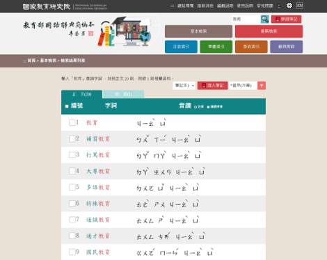Screen dimensions: 327x260
Task: Open the green 筆畫索引 button
Action: [x=216, y=47]
